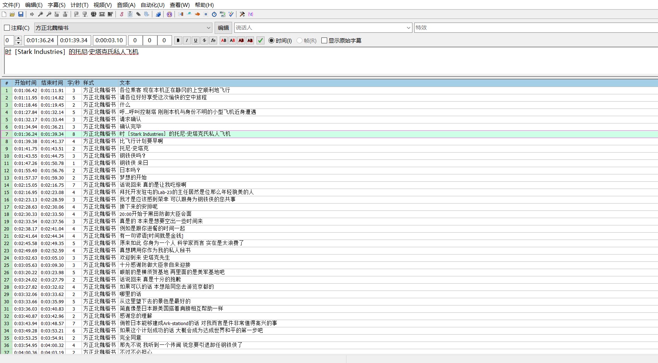
Task: Click the fn font name button
Action: [213, 40]
